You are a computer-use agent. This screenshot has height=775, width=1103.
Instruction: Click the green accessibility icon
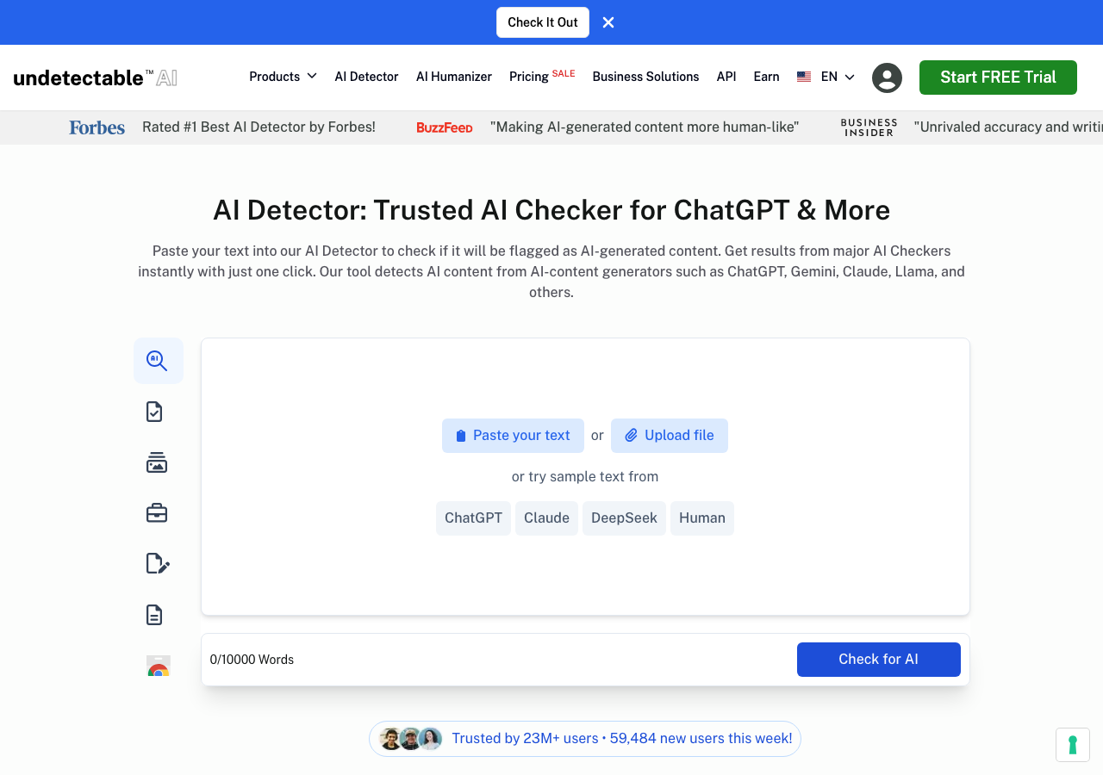[x=1073, y=745]
